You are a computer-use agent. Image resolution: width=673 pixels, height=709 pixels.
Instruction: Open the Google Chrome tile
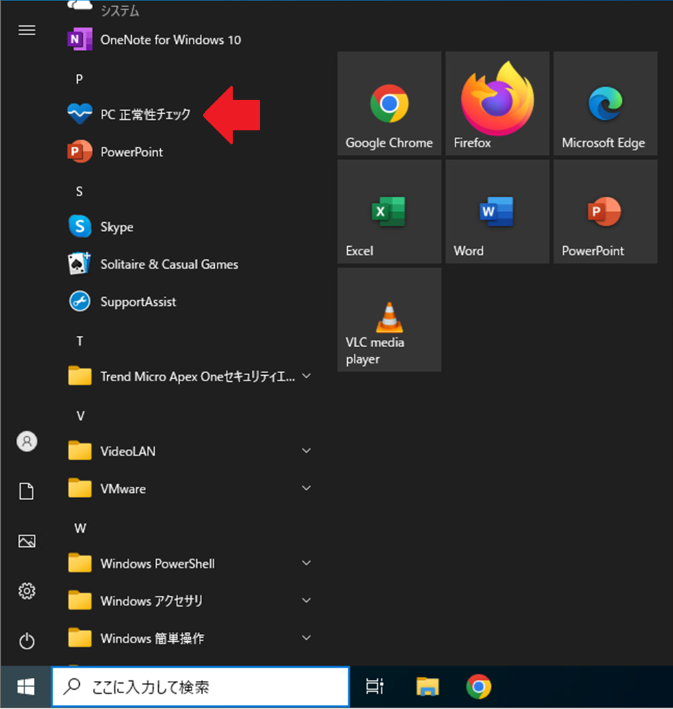pos(389,104)
